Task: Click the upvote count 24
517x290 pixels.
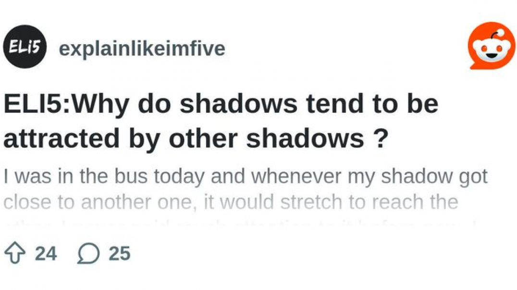Action: (x=46, y=254)
